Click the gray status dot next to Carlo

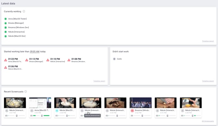[x=114, y=59]
